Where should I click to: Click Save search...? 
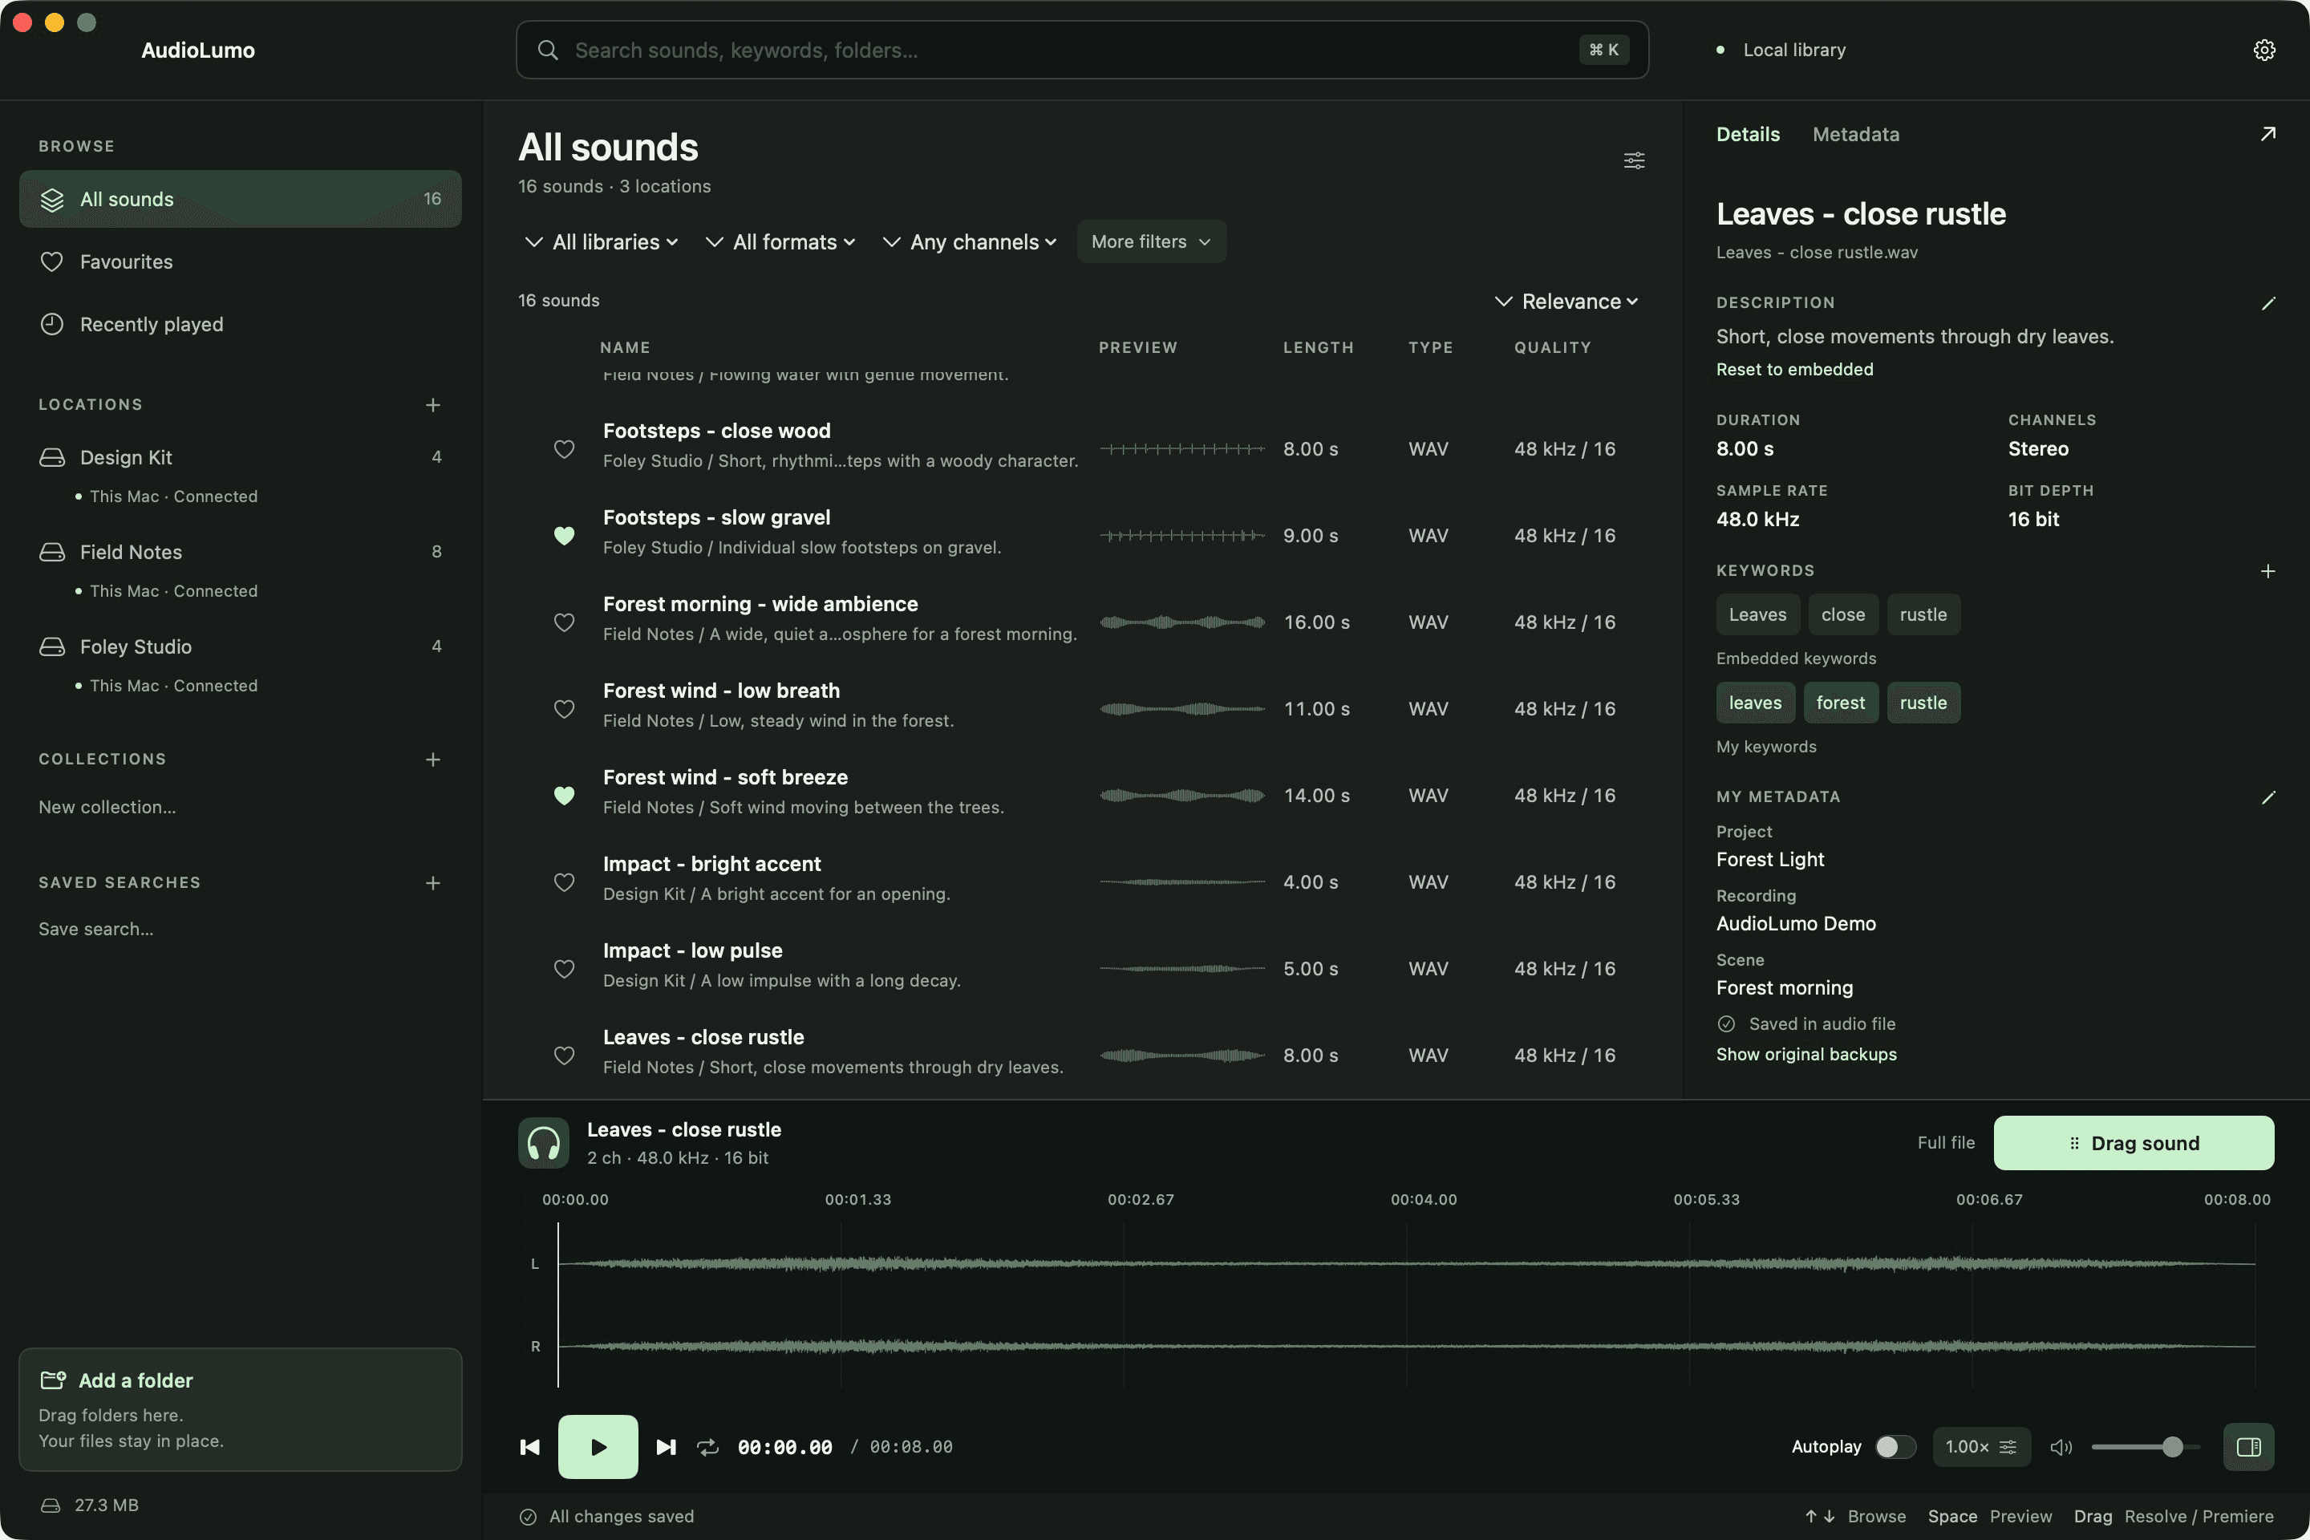(x=95, y=929)
